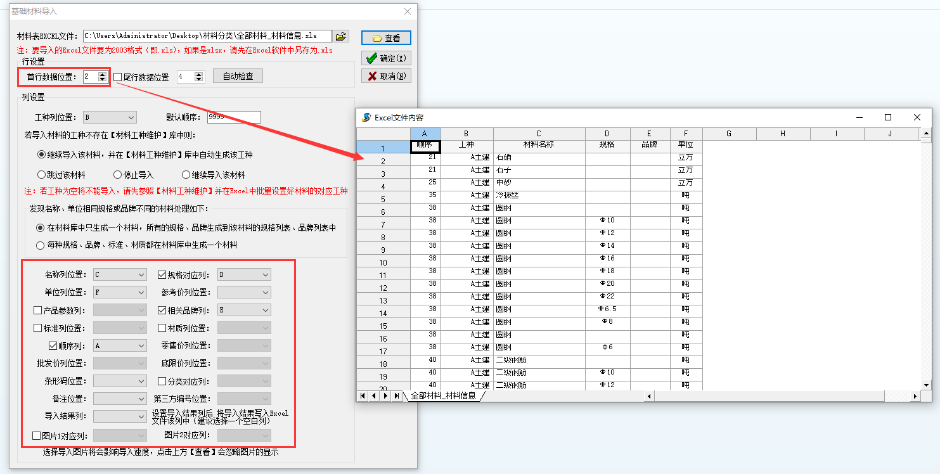Enable the 尾行数据位置 checkbox
This screenshot has height=474, width=940.
pyautogui.click(x=118, y=77)
